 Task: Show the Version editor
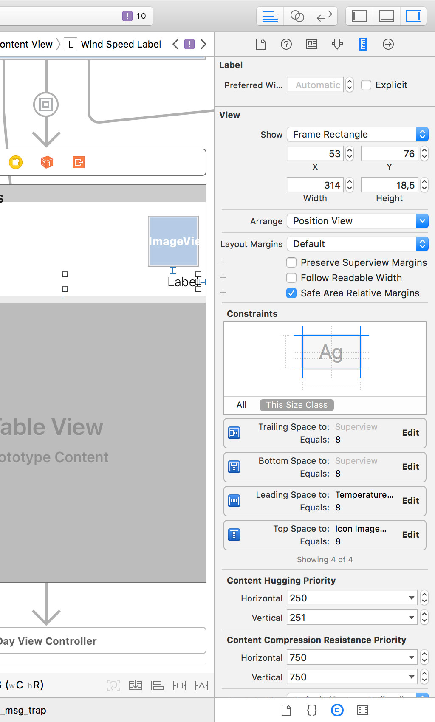pyautogui.click(x=324, y=17)
